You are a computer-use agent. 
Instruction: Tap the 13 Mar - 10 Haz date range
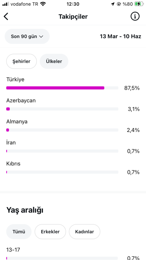[120, 36]
